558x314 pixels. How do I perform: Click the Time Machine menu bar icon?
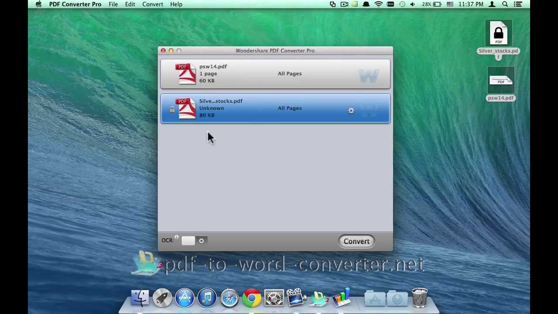click(x=402, y=4)
